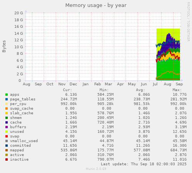Click unused max value 12.65G
Image resolution: width=192 pixels, height=173 pixels.
coord(180,132)
